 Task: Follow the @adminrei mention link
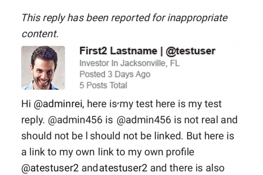click(58, 104)
